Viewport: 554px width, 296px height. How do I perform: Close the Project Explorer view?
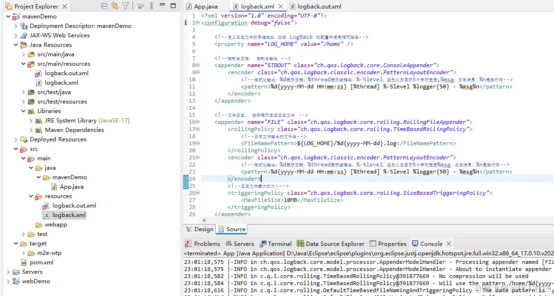click(x=64, y=6)
